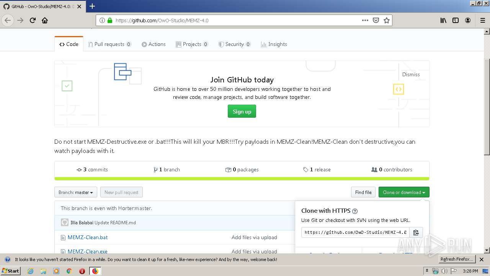Bookmark this page with the star
The width and height of the screenshot is (490, 276).
pos(387,20)
